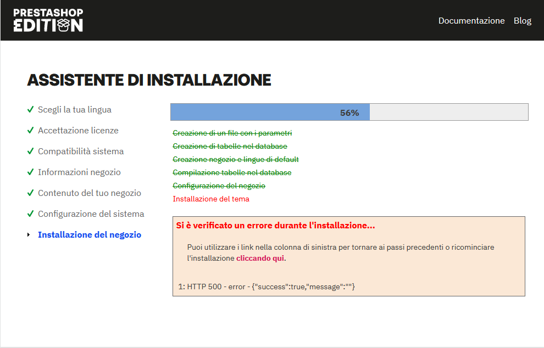Click checkmark beside Compatibilità sistema

(31, 151)
